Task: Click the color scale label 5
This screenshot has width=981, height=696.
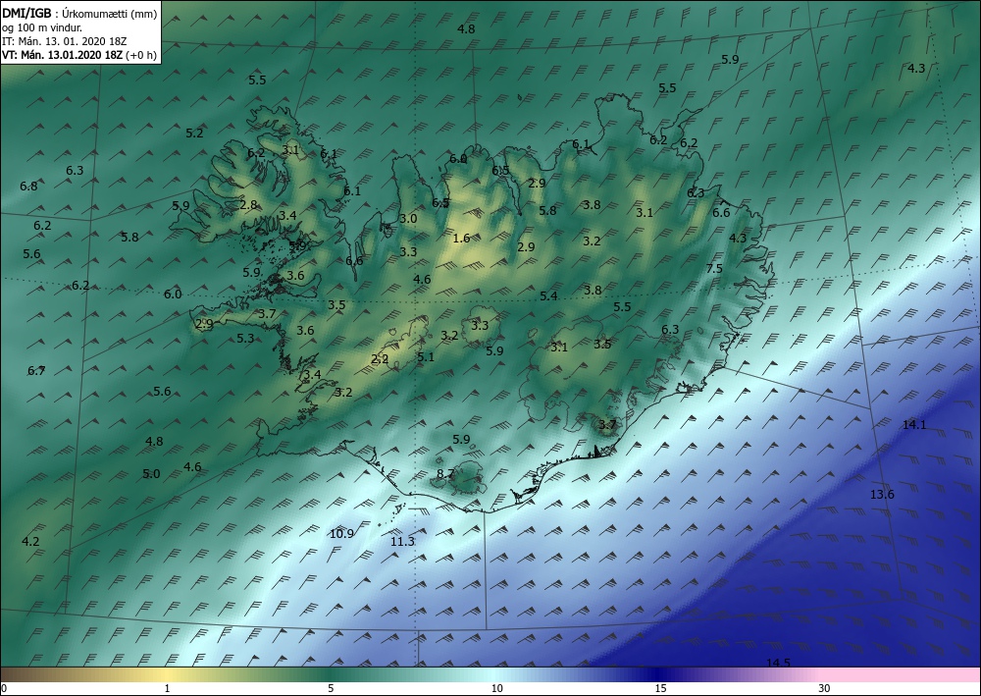Action: coord(331,688)
